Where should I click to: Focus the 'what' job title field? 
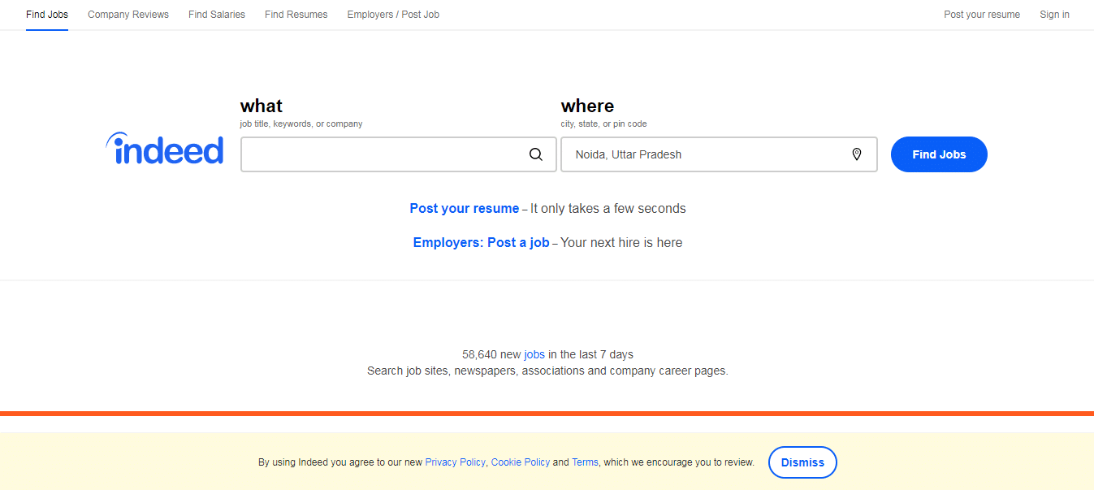(x=382, y=154)
